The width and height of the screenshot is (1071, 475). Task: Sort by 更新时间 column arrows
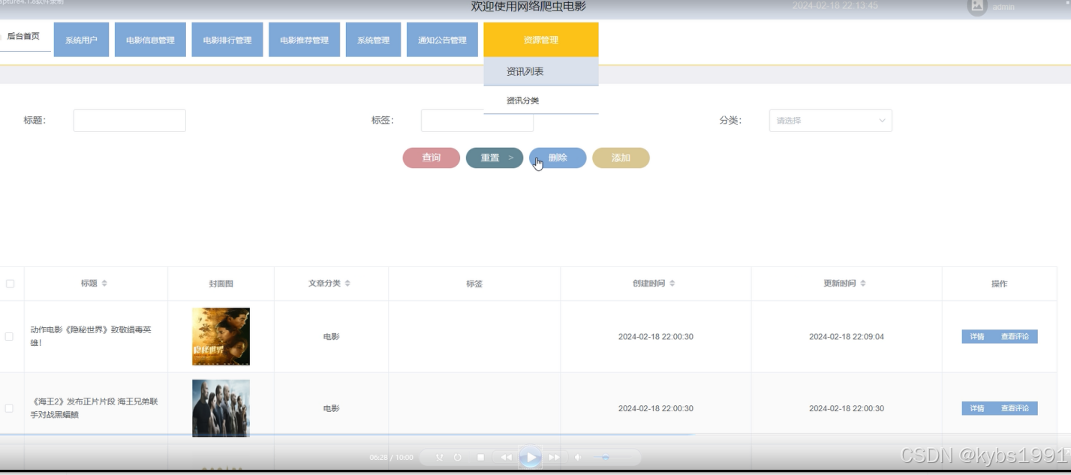[x=863, y=284]
